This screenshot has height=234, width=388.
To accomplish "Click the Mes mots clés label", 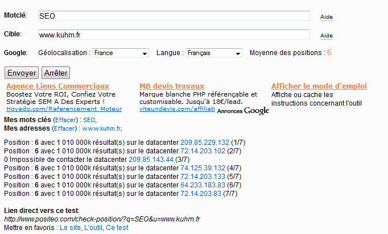I will [27, 120].
